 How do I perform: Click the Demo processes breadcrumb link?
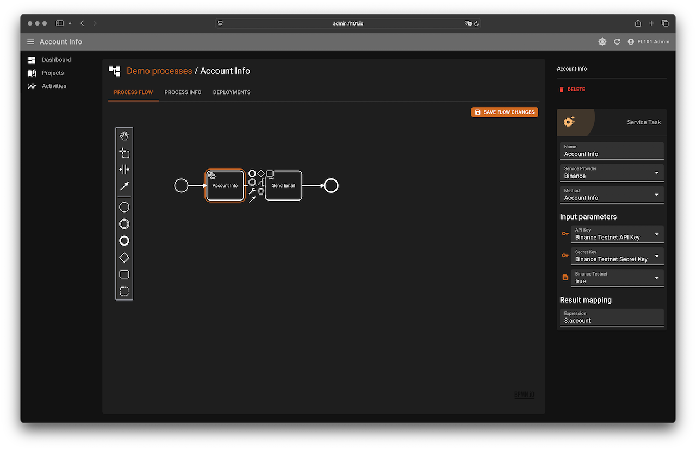point(159,71)
